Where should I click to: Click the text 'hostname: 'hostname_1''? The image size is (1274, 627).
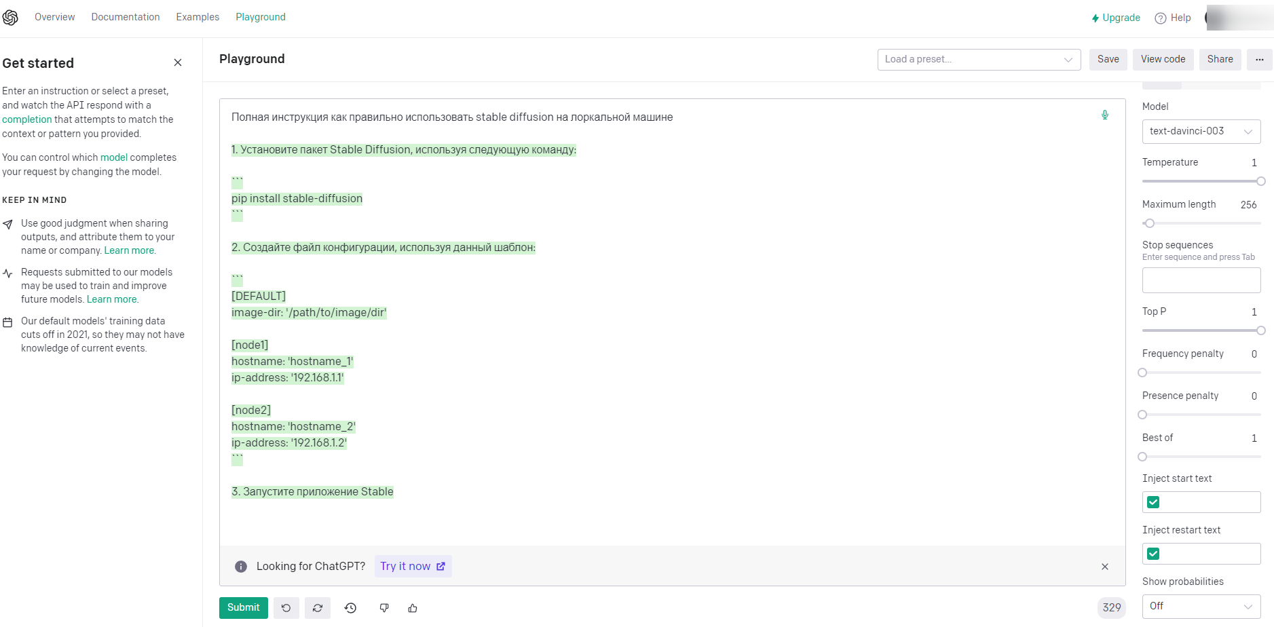293,362
